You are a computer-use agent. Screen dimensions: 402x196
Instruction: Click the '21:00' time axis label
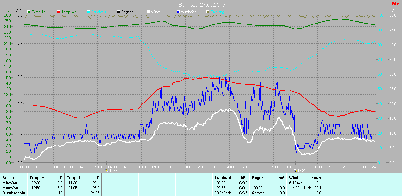[x=332, y=167]
